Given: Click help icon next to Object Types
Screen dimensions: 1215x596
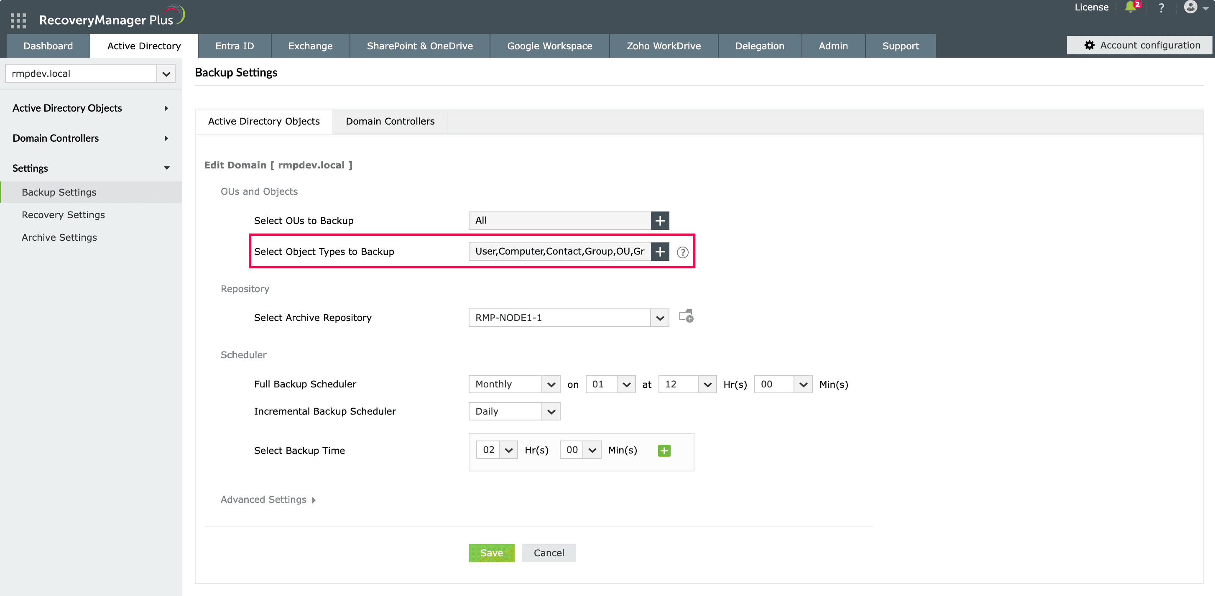Looking at the screenshot, I should (x=682, y=252).
